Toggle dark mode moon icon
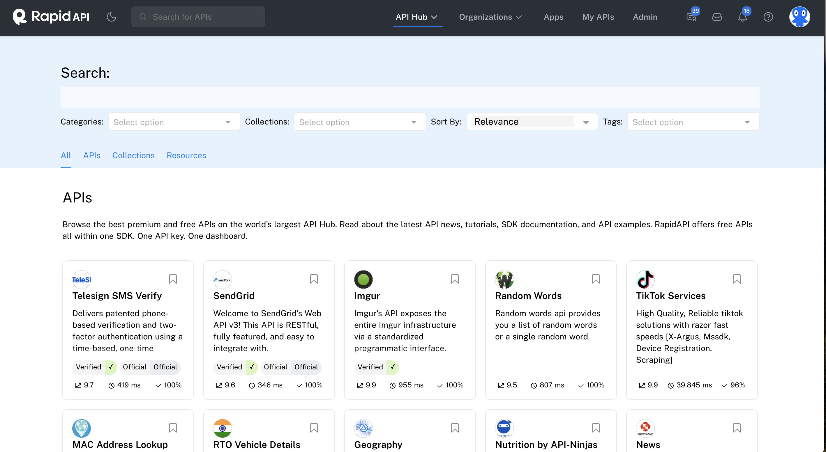The width and height of the screenshot is (826, 452). click(112, 17)
